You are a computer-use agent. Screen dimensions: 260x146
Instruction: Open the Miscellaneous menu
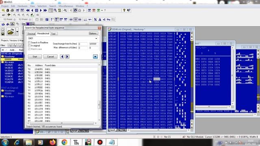(66, 6)
